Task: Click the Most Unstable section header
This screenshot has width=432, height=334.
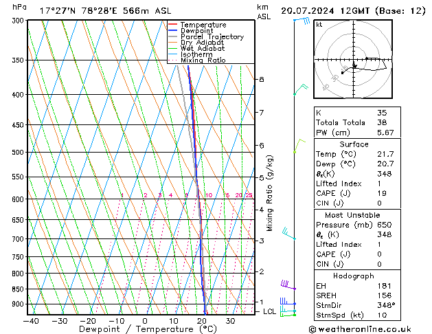Action: pyautogui.click(x=355, y=214)
